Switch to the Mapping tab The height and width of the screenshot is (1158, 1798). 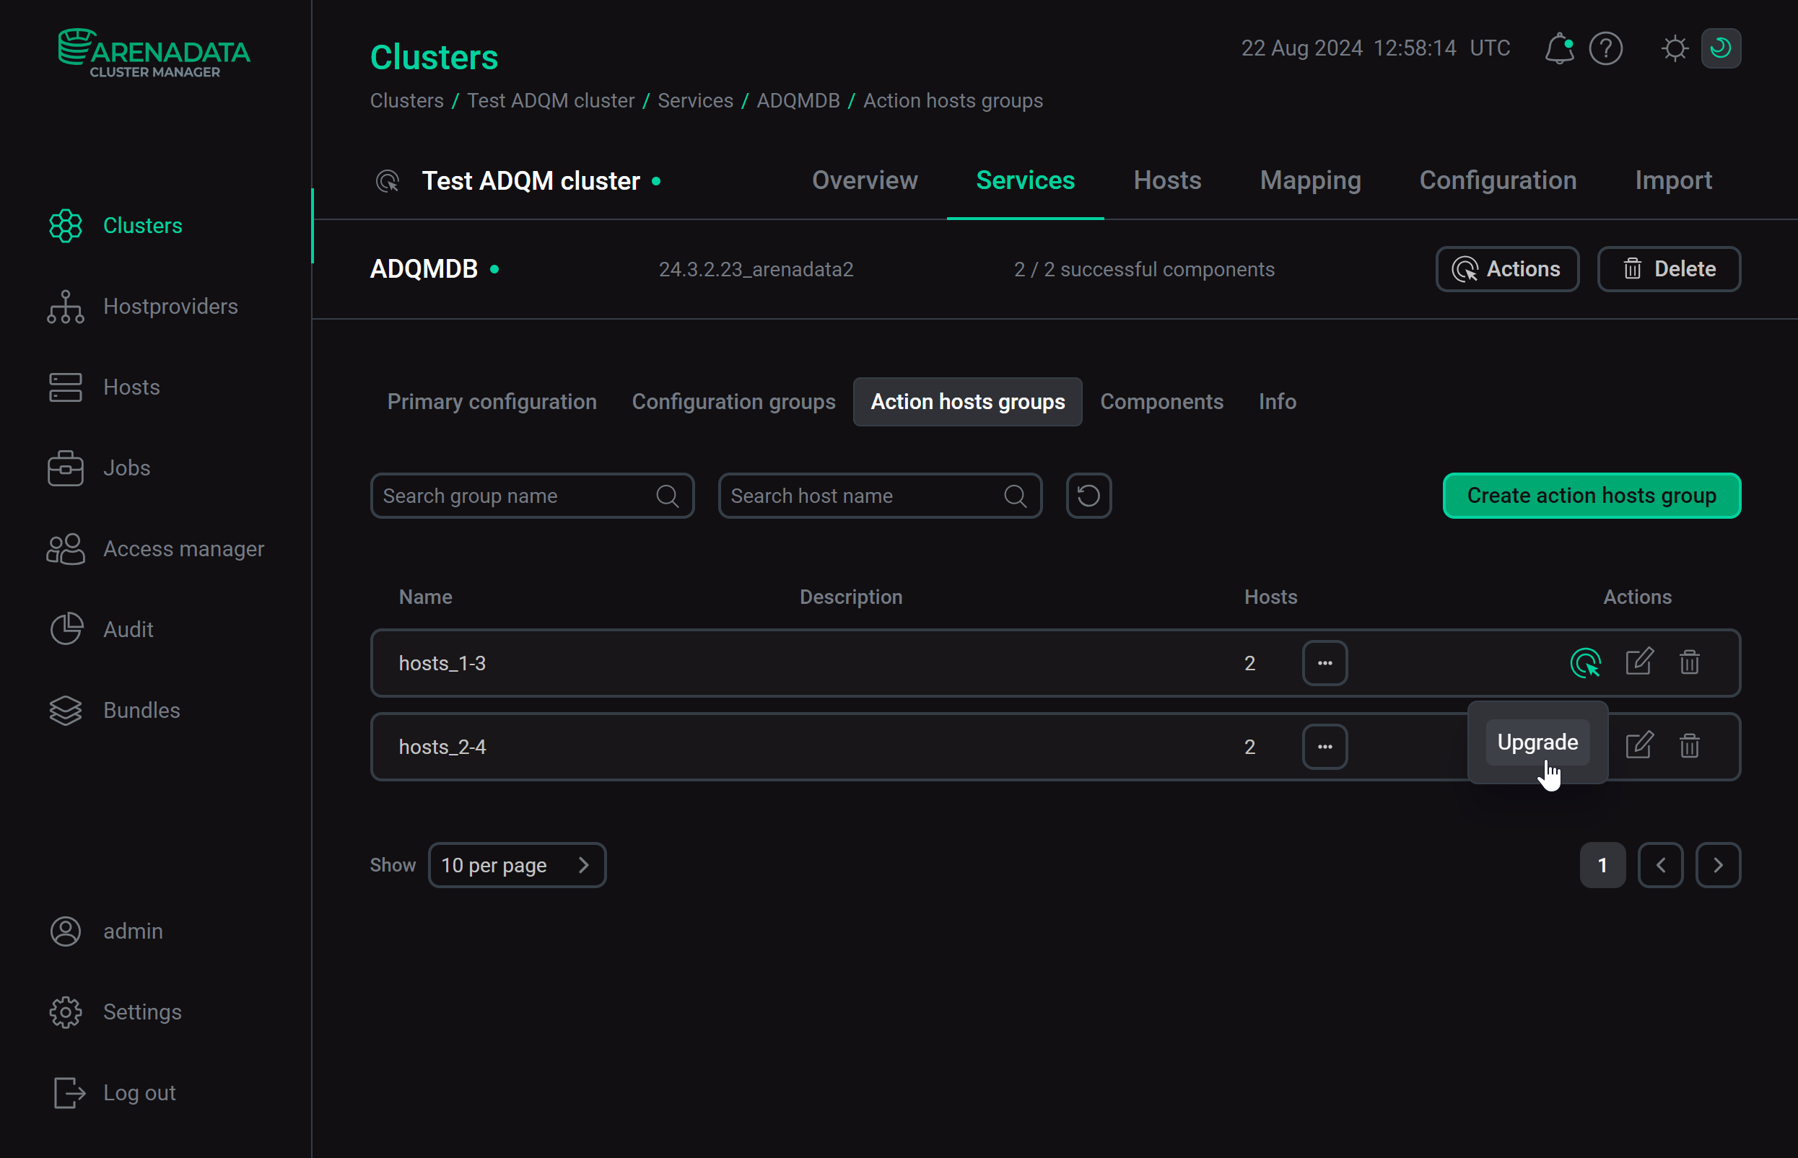[1310, 180]
